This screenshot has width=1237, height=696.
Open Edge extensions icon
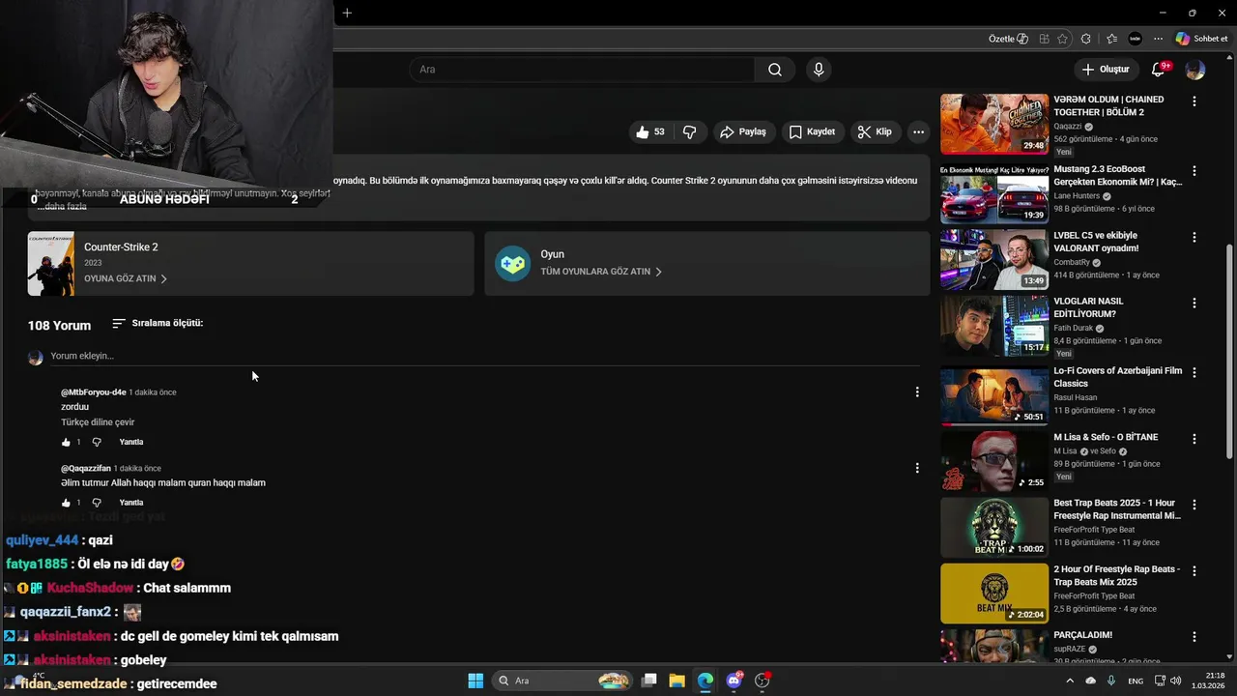tap(1086, 39)
